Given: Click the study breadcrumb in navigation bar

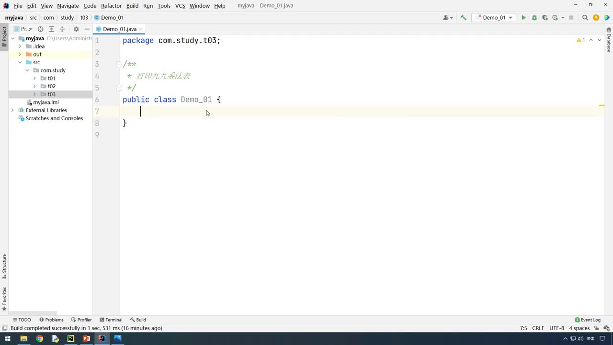Looking at the screenshot, I should pyautogui.click(x=67, y=18).
